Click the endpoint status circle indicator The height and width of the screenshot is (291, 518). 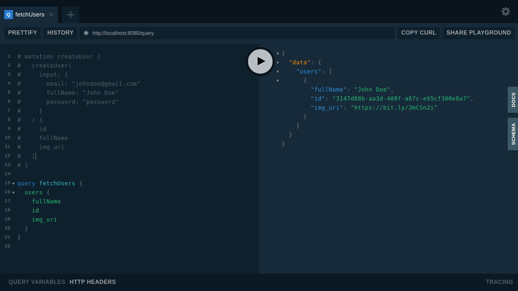pyautogui.click(x=86, y=33)
